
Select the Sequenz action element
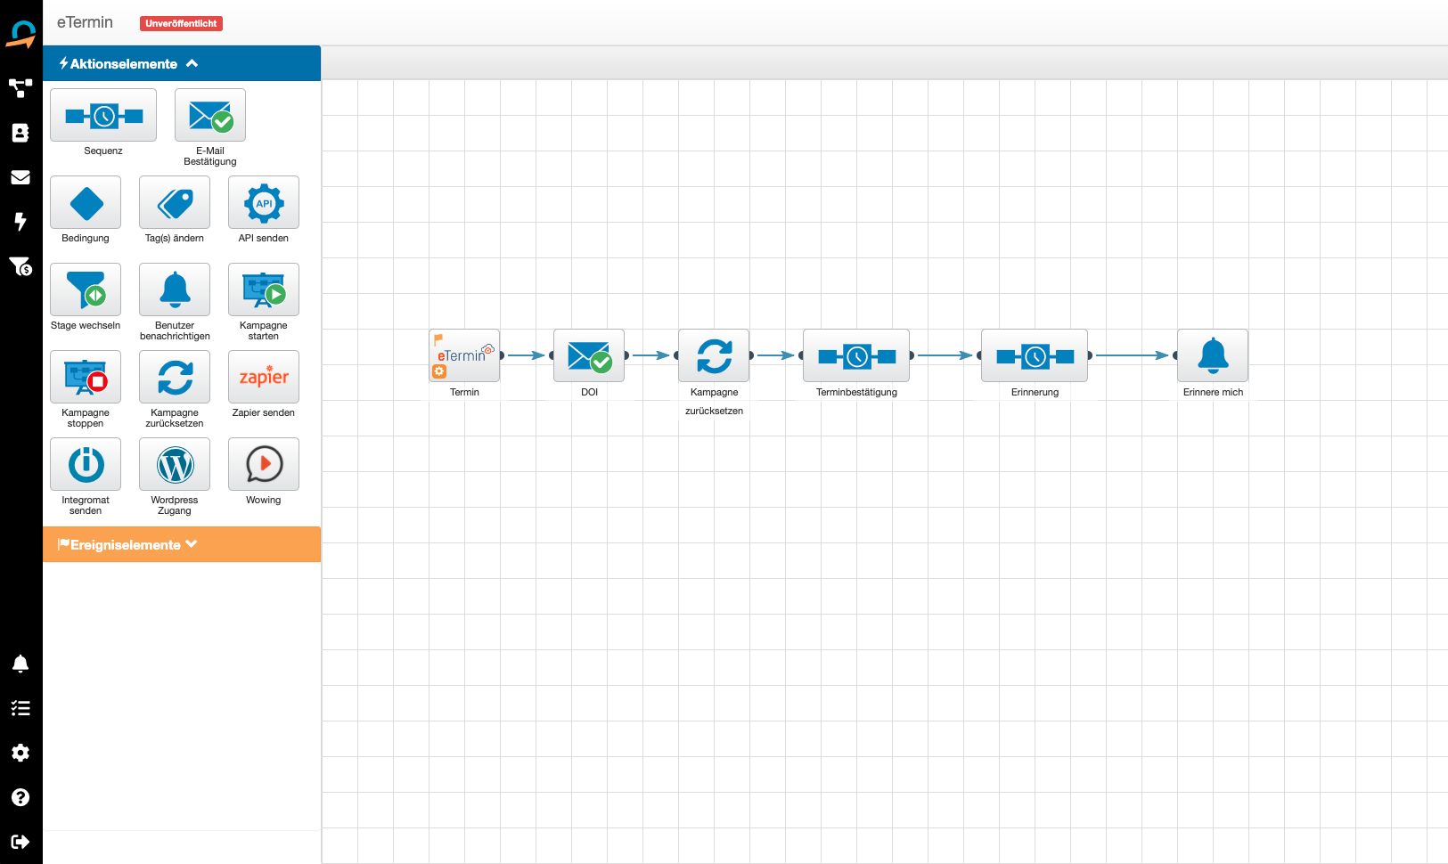[103, 116]
